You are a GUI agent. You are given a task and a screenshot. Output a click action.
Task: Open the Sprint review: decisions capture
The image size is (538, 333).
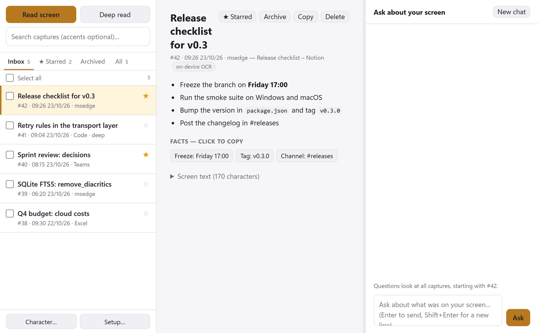pos(78,159)
